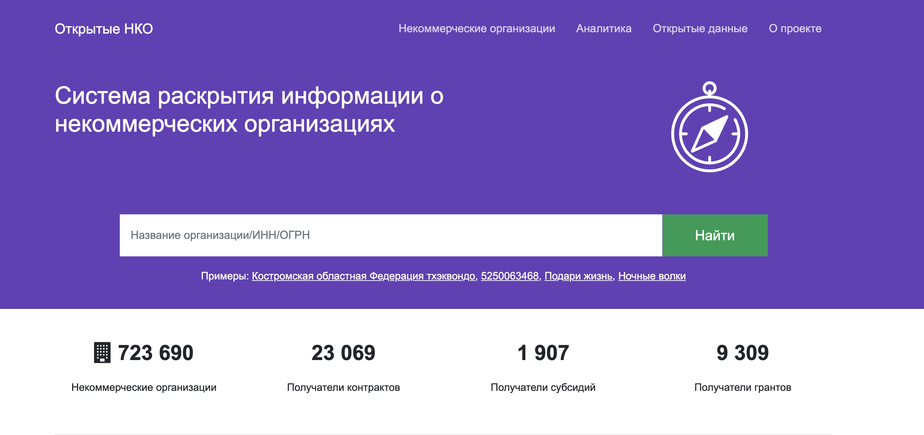Click the building icon next to 723 690

(102, 353)
